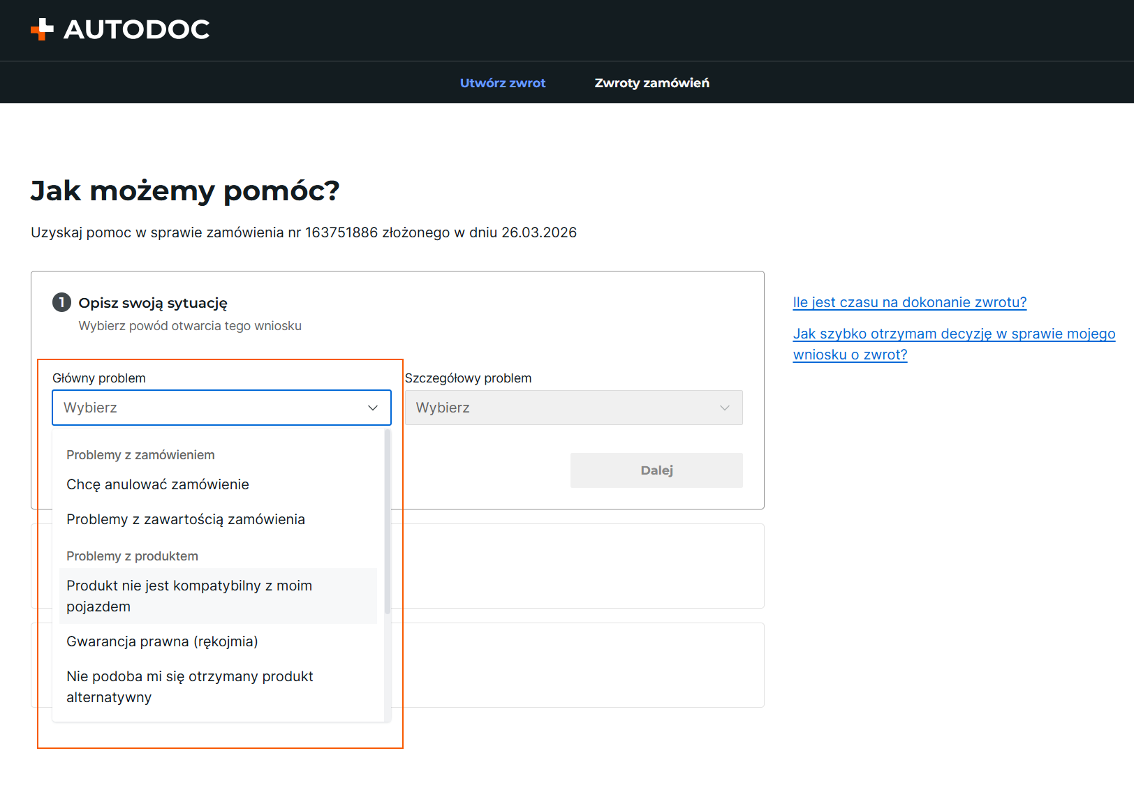Click the Wybierz powód otwarcia tego wniosku text
Viewport: 1134px width, 811px height.
pos(190,326)
